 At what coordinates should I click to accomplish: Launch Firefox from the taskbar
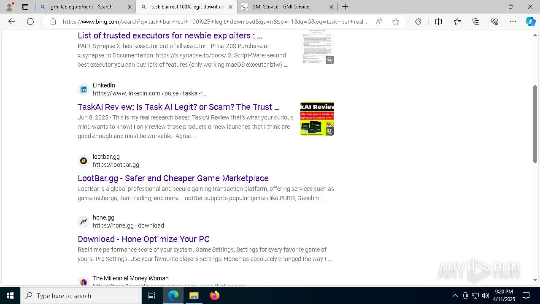pyautogui.click(x=214, y=296)
